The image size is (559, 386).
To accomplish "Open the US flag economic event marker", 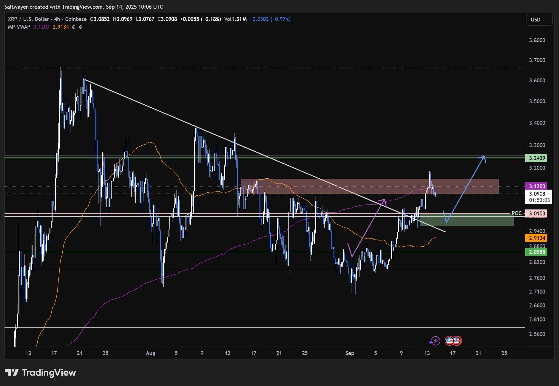I will pyautogui.click(x=450, y=341).
